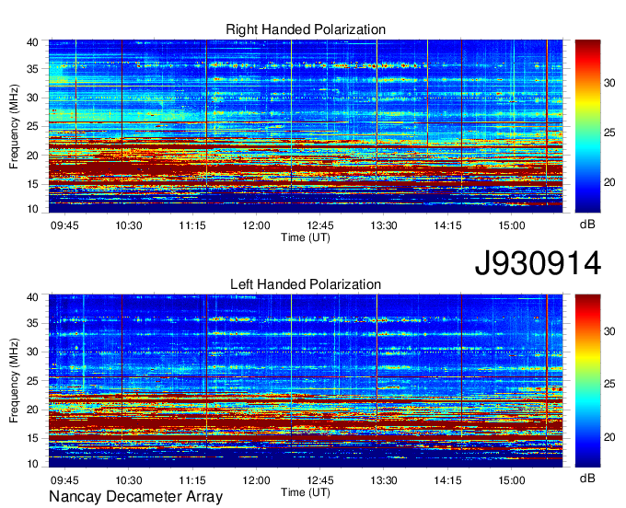626x508 pixels.
Task: Click Frequency (MHz) axis label of Left Handed plot
Action: click(x=14, y=381)
